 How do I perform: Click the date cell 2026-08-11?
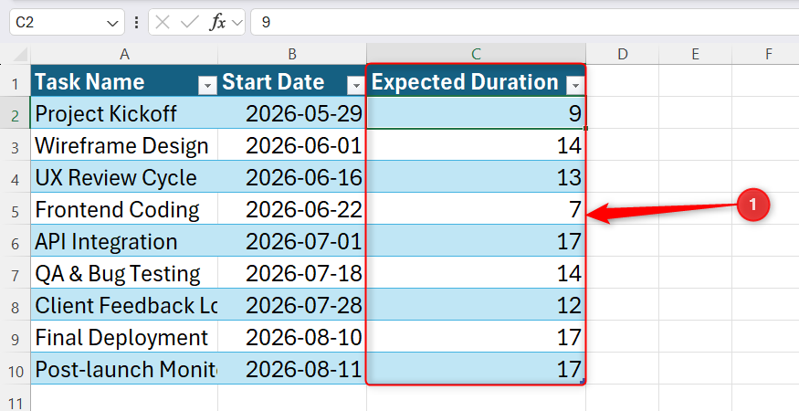pos(292,368)
